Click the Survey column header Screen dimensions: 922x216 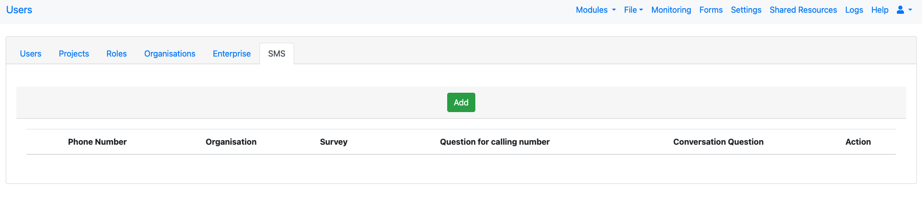coord(334,142)
